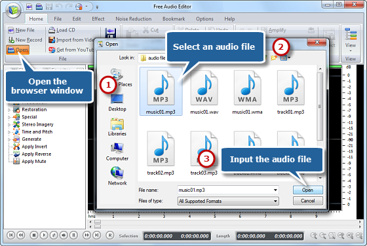Click the Redo arrow in quick access toolbar

pos(69,7)
